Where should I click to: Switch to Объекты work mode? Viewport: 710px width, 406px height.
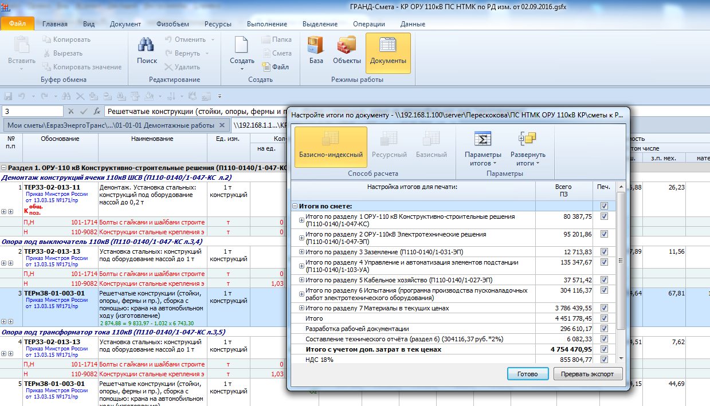[347, 47]
